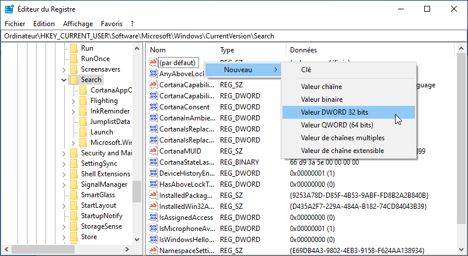Open the Fichier menu
Screen dimensions: 468x256
tap(15, 24)
